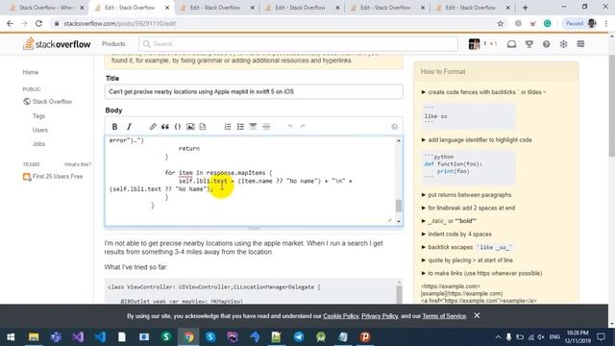The image size is (615, 346).
Task: Open the Tags sidebar item
Action: tap(38, 115)
